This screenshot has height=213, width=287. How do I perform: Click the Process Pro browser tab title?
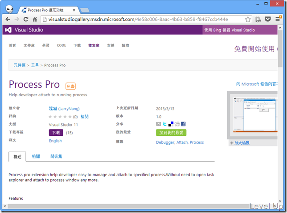[x=45, y=10]
